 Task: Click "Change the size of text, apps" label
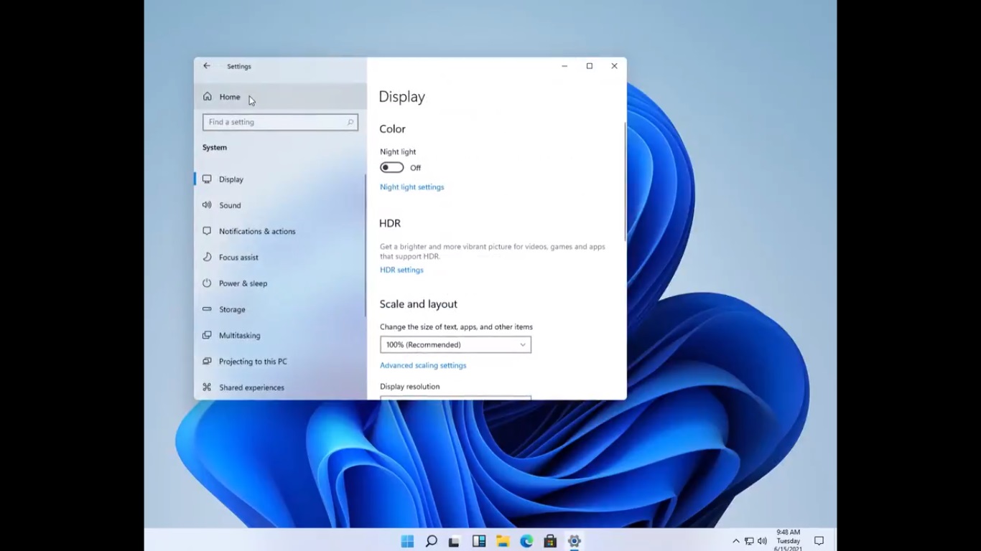point(456,327)
